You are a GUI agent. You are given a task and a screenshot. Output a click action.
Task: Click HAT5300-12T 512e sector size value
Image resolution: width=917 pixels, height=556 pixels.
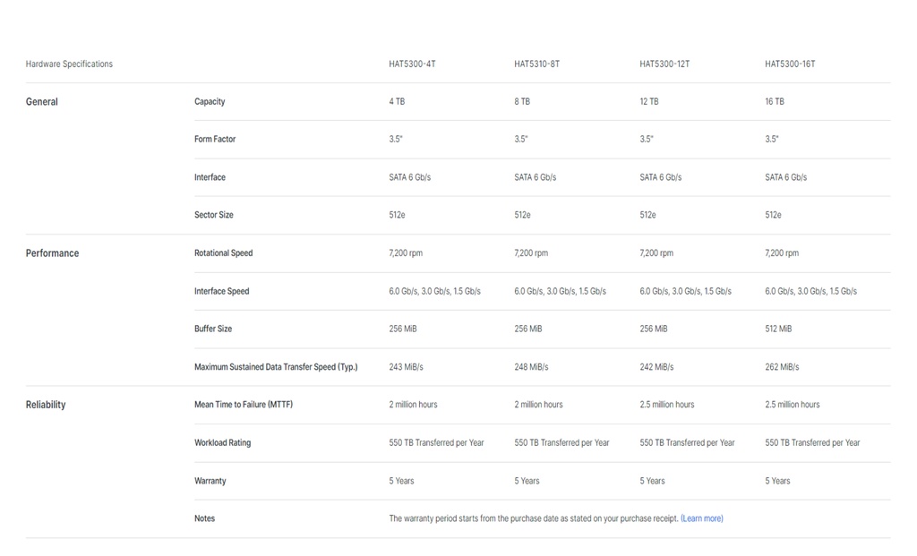[647, 215]
